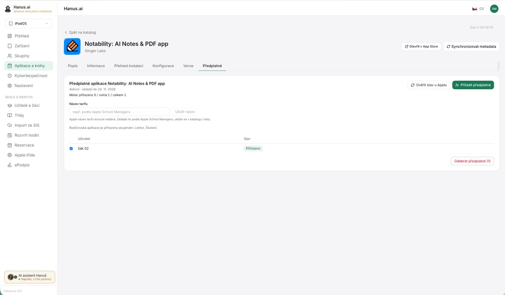Open Zařízení devices icon in sidebar
The width and height of the screenshot is (505, 295).
(10, 46)
